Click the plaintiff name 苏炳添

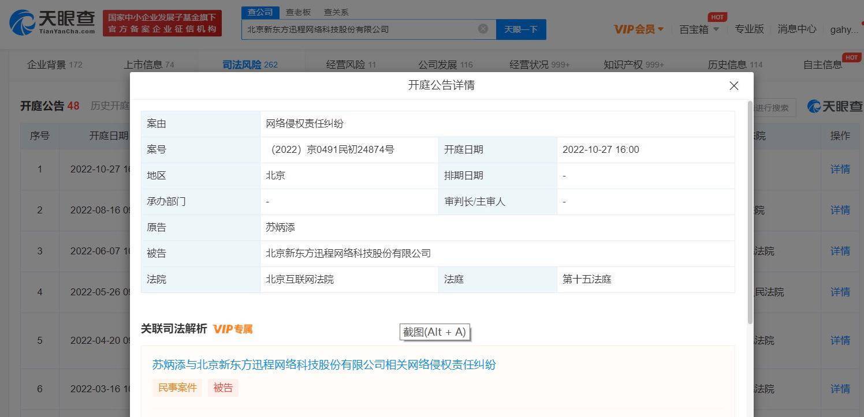click(x=280, y=228)
